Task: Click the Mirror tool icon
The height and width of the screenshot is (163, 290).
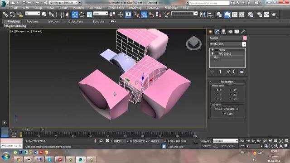Action: tap(203, 14)
